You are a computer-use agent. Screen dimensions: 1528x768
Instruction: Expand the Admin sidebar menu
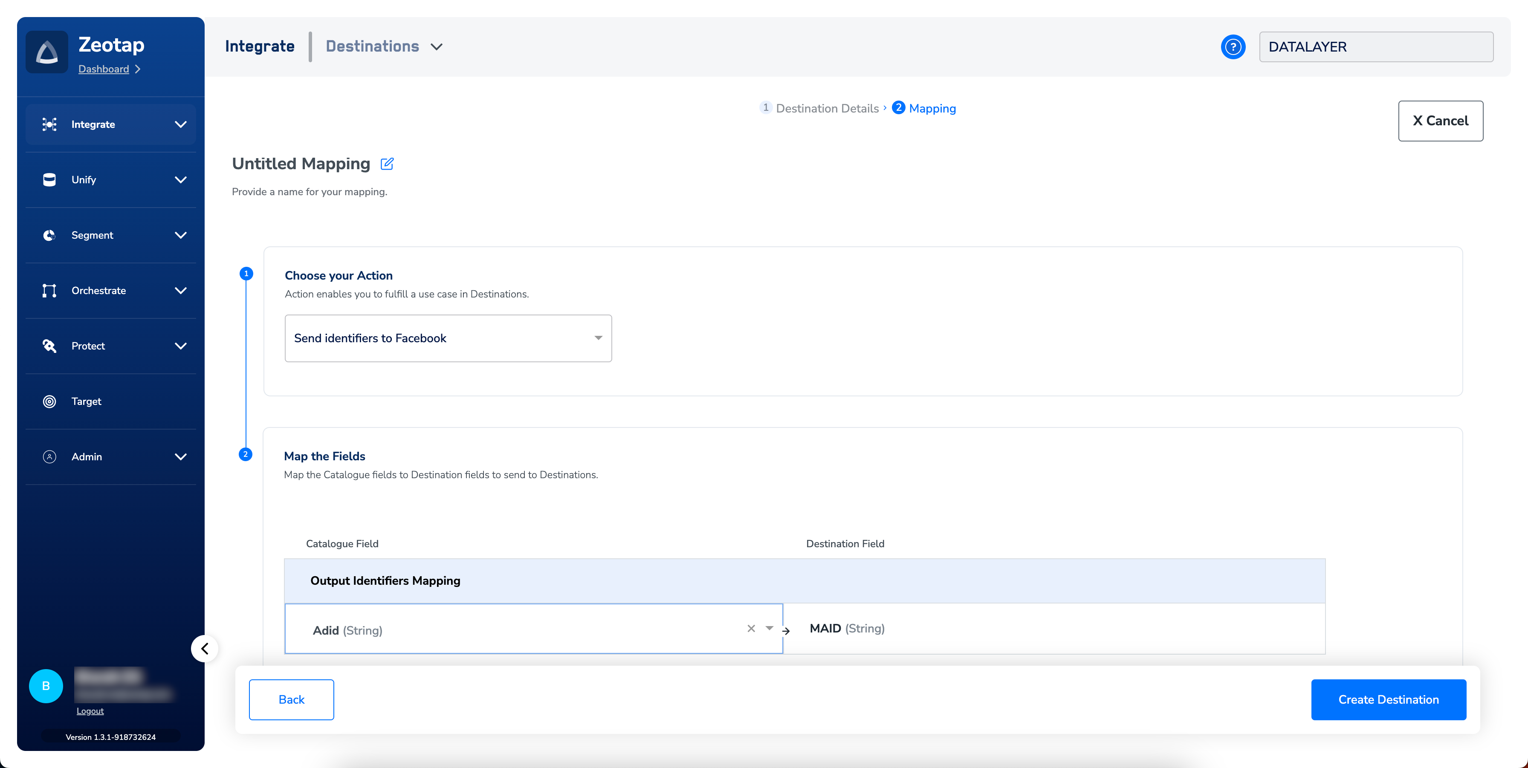click(x=180, y=456)
